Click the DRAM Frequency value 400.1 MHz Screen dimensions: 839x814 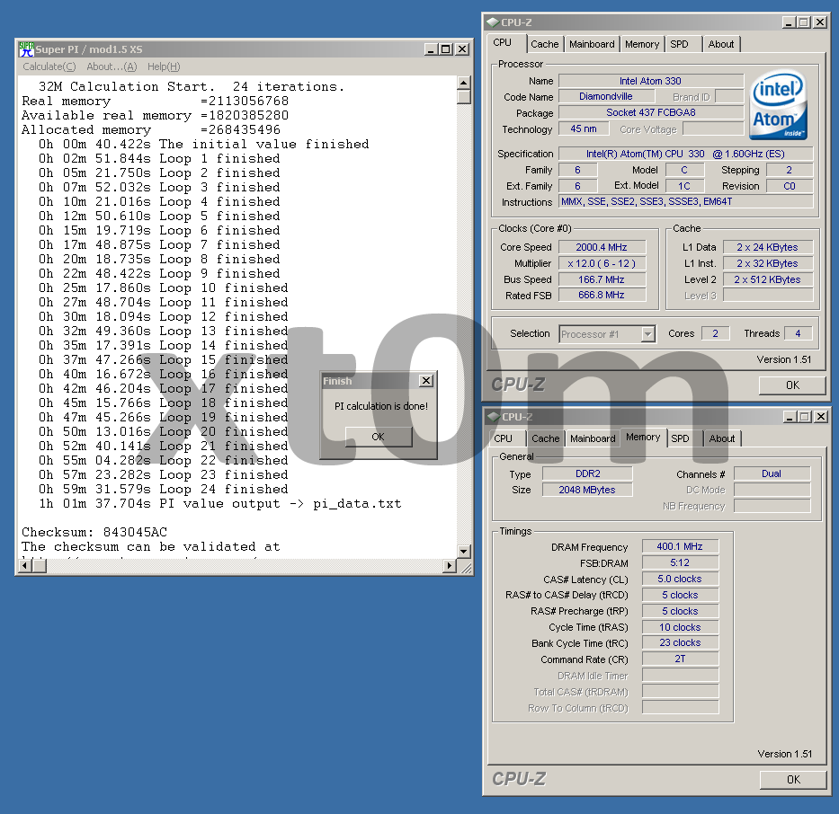tap(680, 547)
